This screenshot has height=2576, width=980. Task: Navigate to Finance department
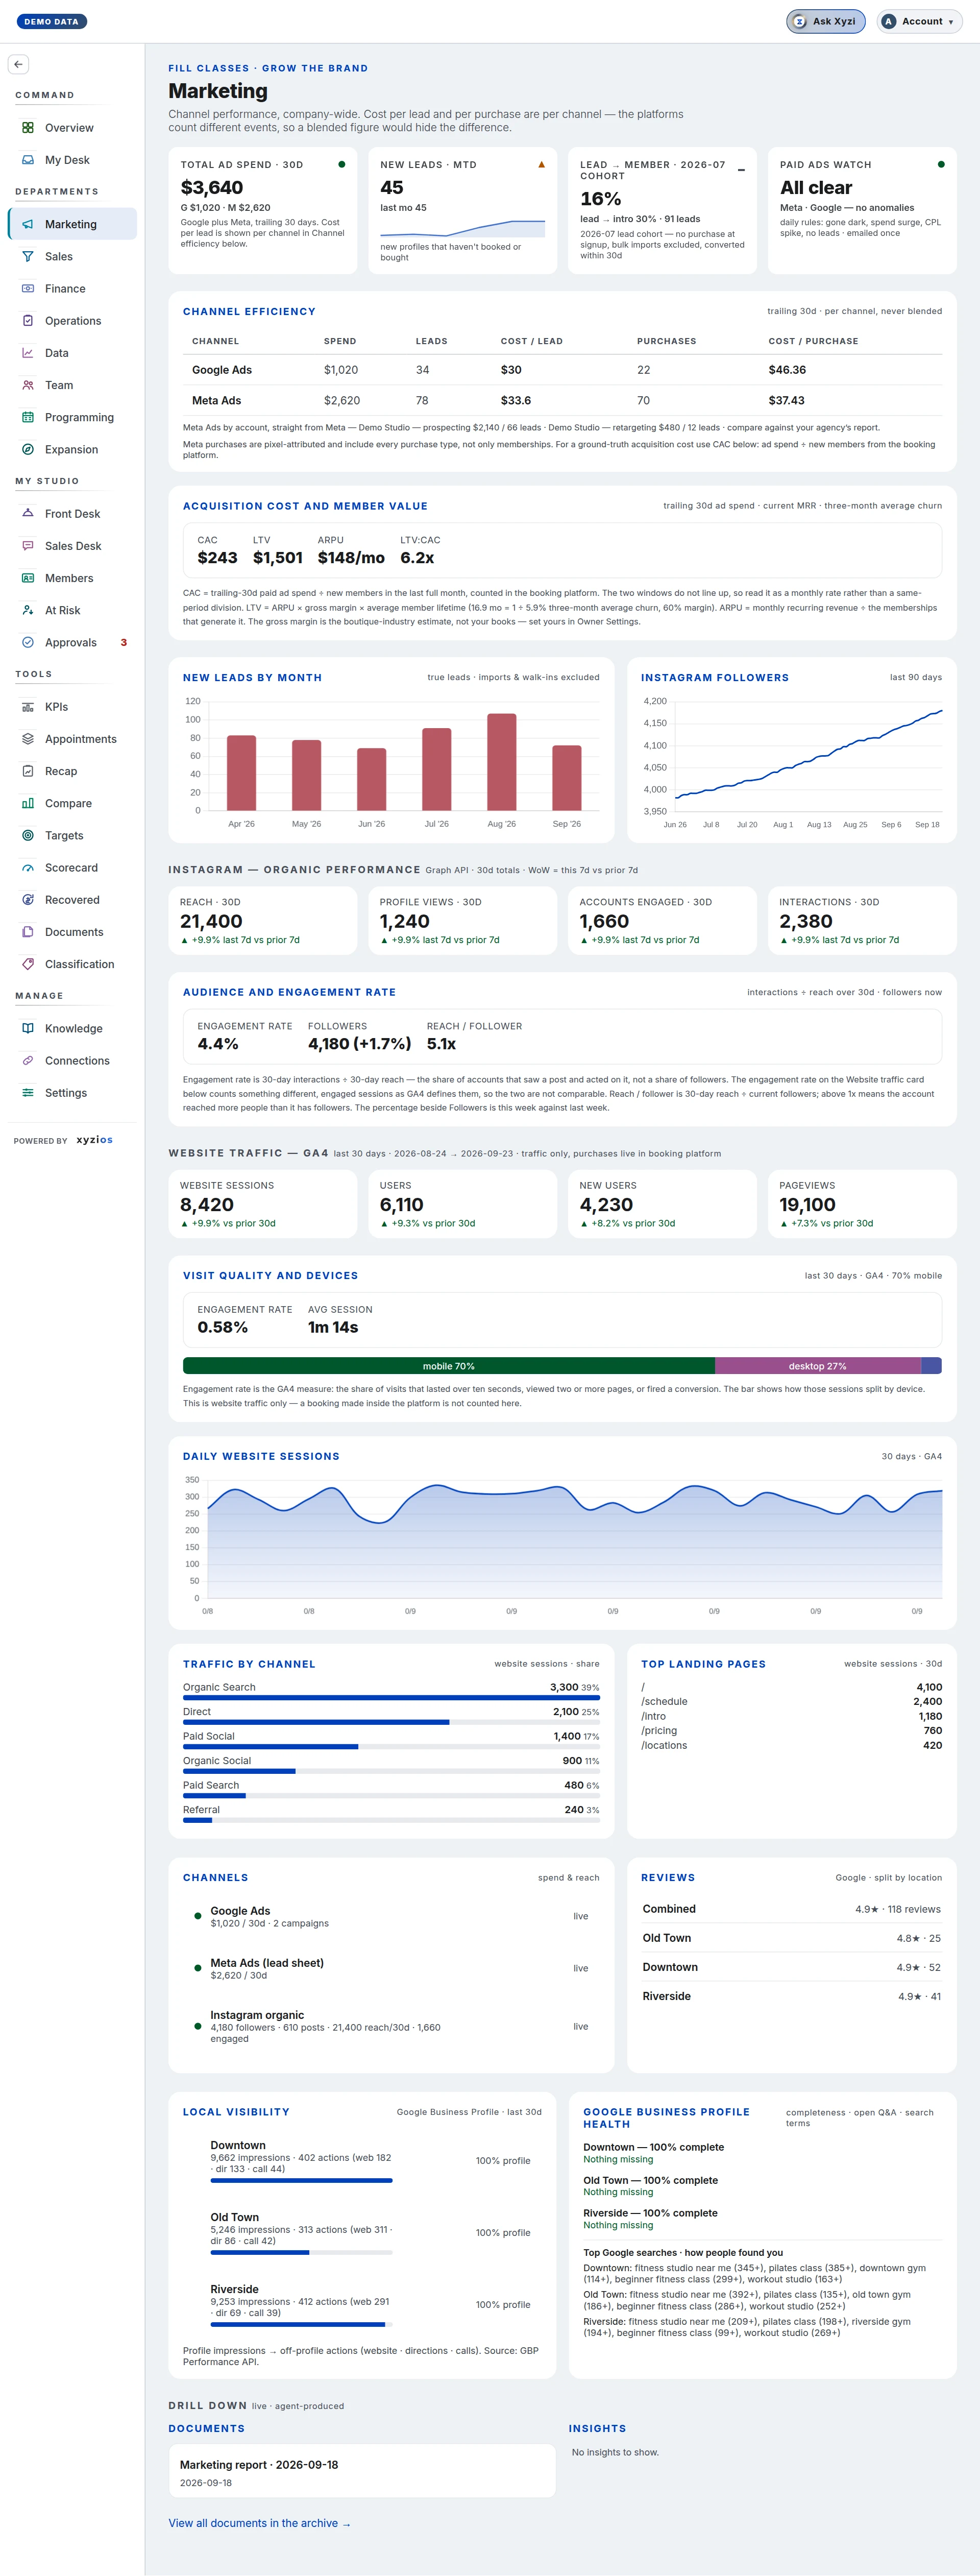(x=72, y=288)
